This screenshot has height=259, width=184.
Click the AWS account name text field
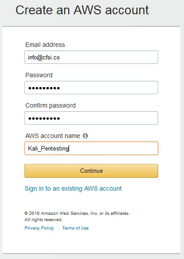91,148
